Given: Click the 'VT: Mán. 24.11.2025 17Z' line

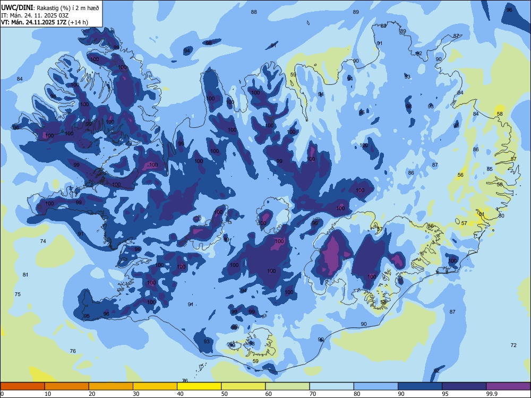Looking at the screenshot, I should [34, 22].
